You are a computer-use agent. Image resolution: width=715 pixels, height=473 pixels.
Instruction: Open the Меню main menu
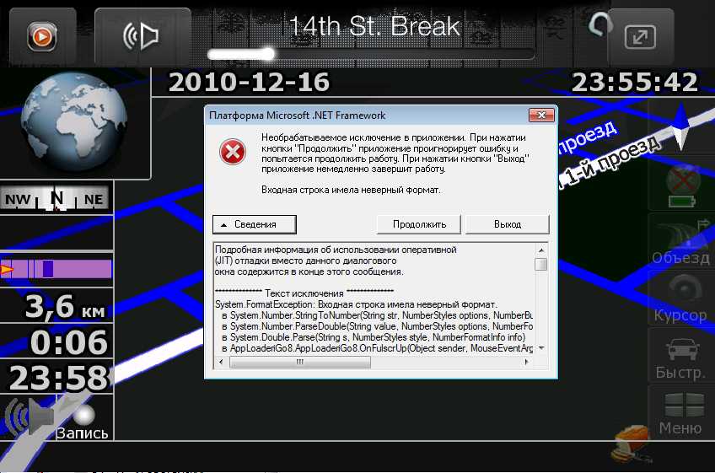pyautogui.click(x=680, y=413)
